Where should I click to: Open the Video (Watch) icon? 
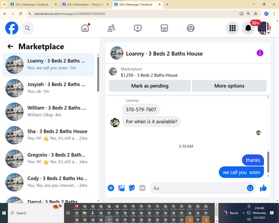[x=138, y=28]
